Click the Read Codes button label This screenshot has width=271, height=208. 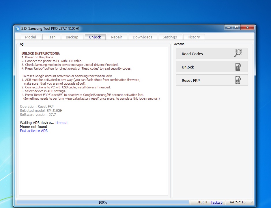[192, 54]
